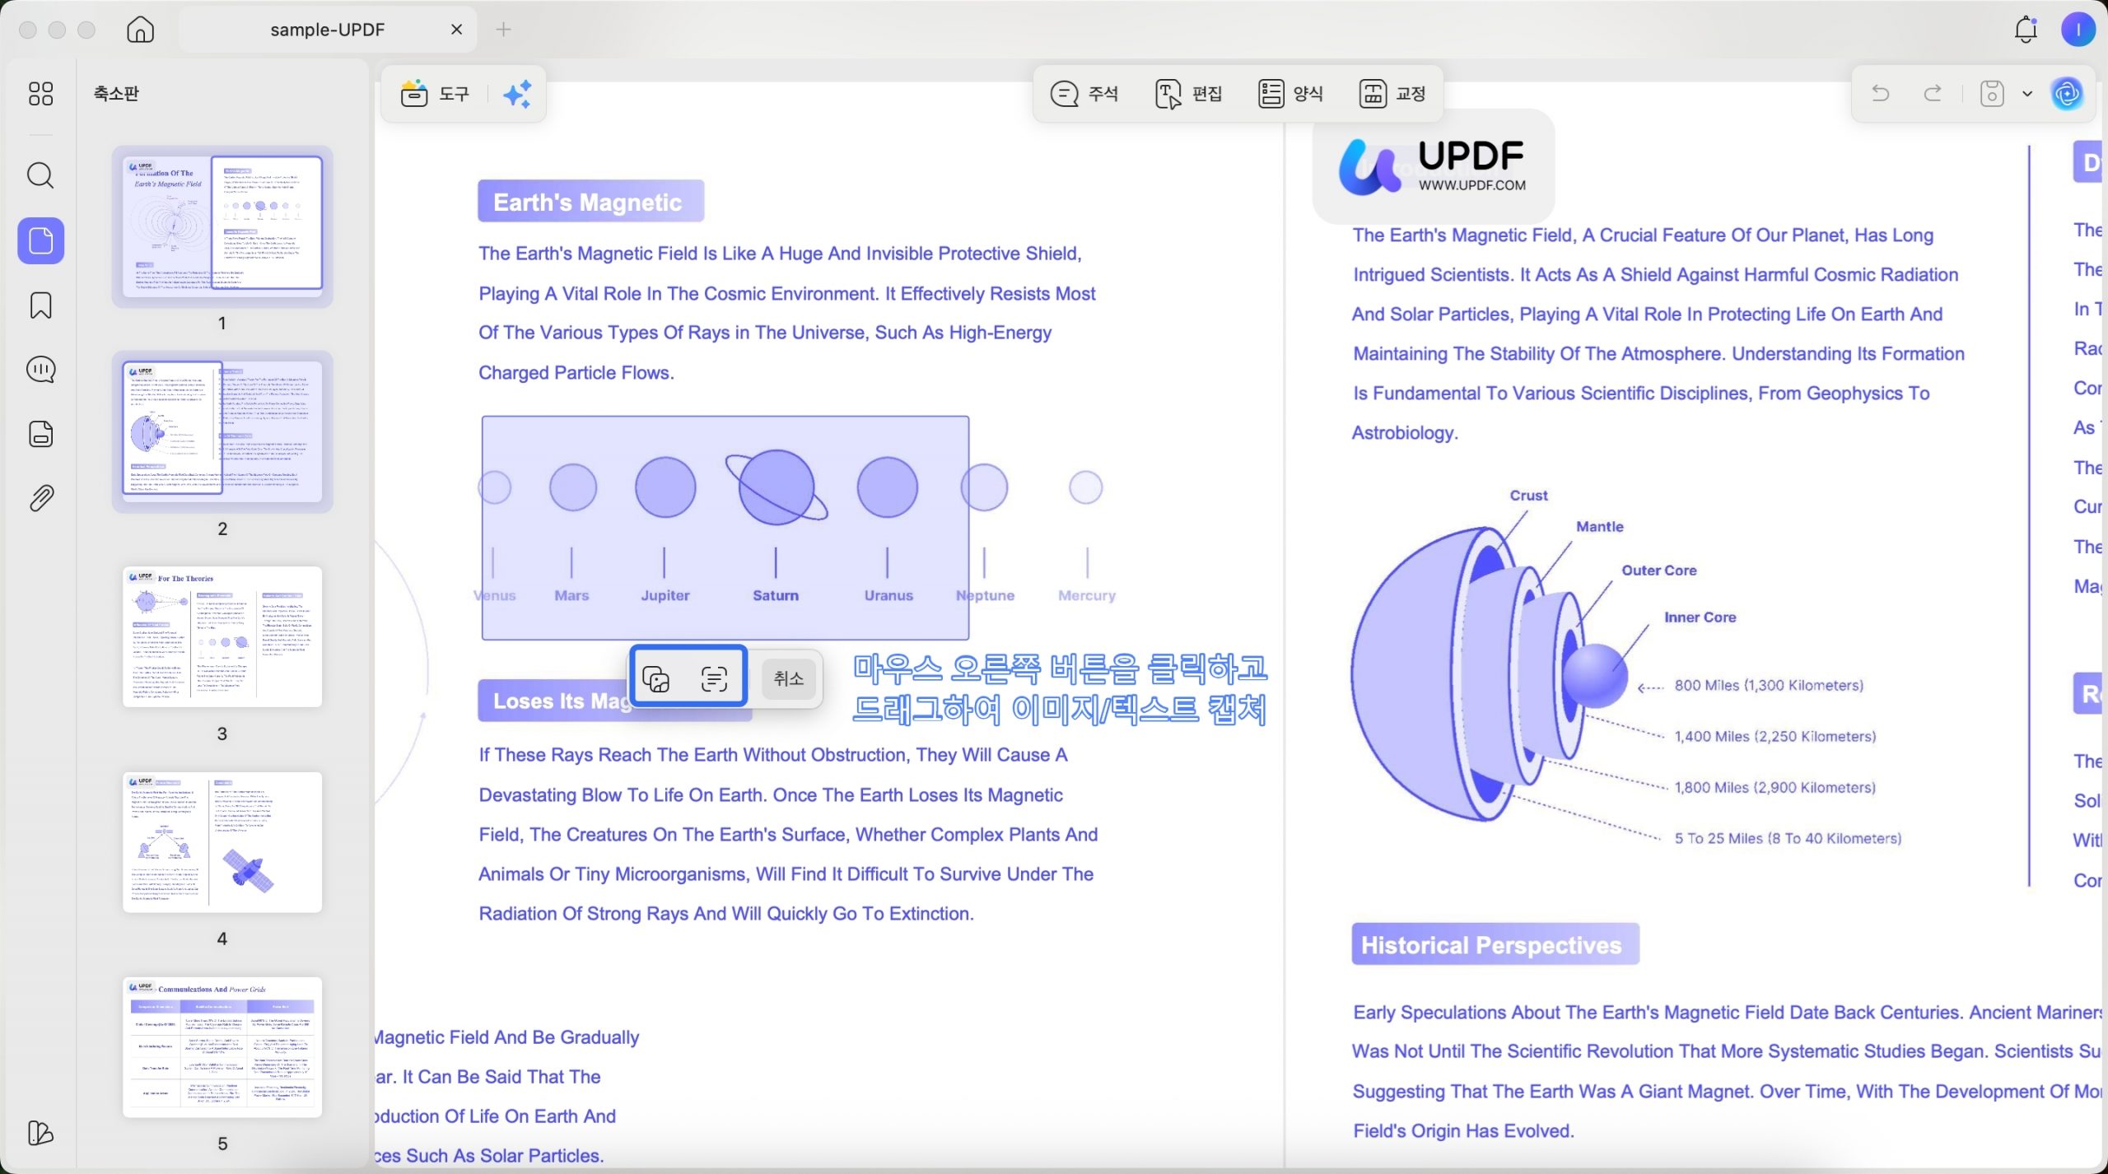This screenshot has height=1174, width=2108.
Task: Click the 'Charged Particle Flows.' text line
Action: tap(576, 373)
